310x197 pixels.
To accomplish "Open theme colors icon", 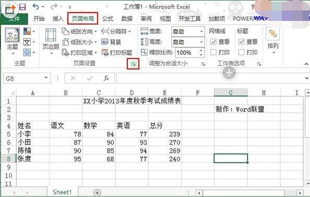I will 27,31.
